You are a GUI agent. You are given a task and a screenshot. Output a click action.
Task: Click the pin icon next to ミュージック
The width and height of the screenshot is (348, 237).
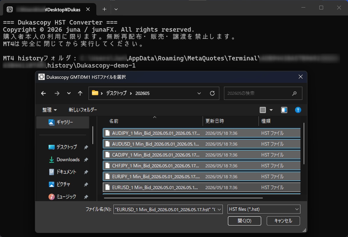[86, 197]
